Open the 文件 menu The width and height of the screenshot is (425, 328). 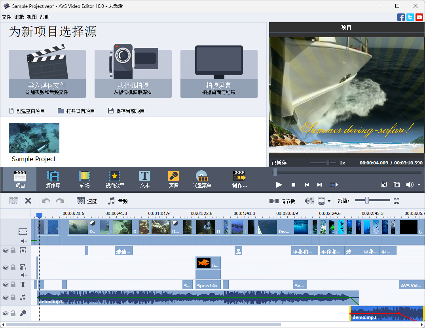(7, 17)
